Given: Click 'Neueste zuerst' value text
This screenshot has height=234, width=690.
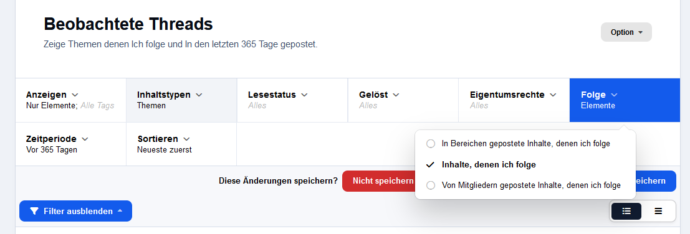Looking at the screenshot, I should tap(165, 150).
